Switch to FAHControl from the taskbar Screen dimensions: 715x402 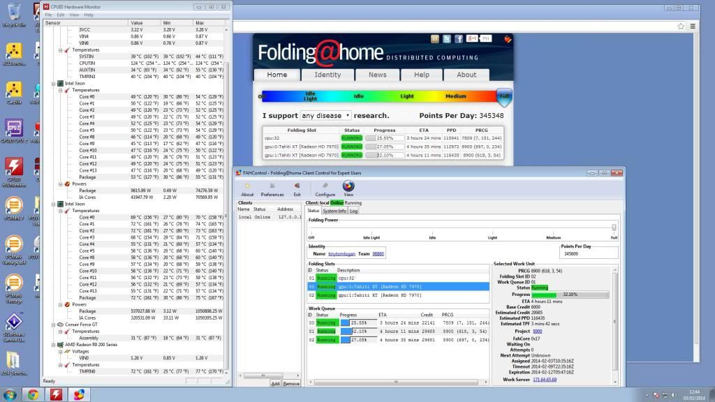(80, 394)
